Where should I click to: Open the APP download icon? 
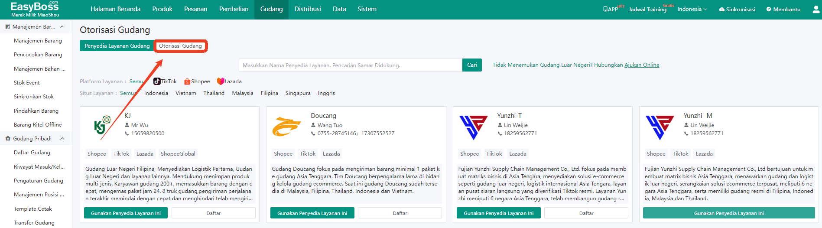[x=605, y=9]
